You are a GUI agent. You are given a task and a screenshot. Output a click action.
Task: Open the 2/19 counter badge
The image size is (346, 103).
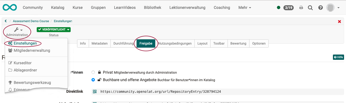(x=288, y=7)
